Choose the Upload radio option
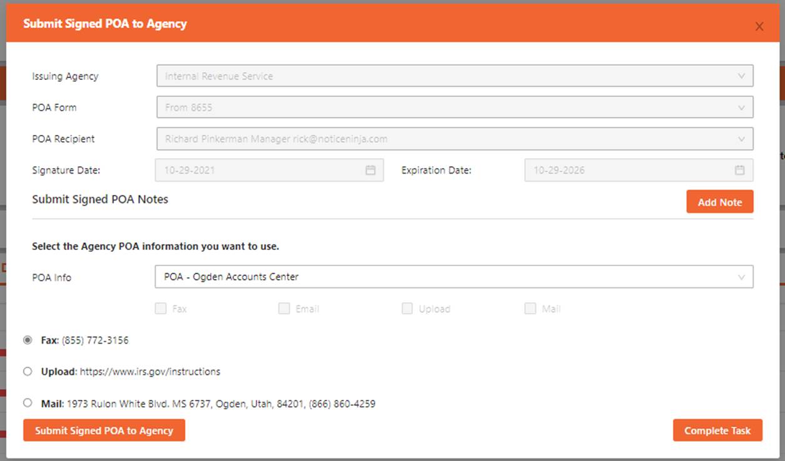Image resolution: width=785 pixels, height=461 pixels. click(x=28, y=372)
